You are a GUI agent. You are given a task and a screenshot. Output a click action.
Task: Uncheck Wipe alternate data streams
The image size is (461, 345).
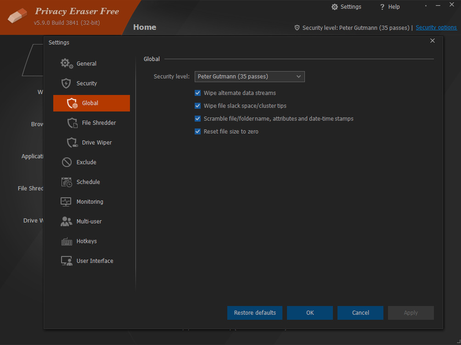point(197,93)
